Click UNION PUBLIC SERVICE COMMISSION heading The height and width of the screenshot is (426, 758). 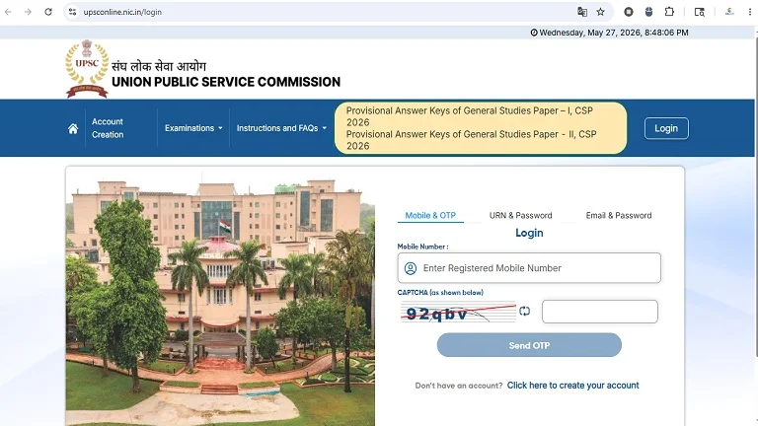226,82
